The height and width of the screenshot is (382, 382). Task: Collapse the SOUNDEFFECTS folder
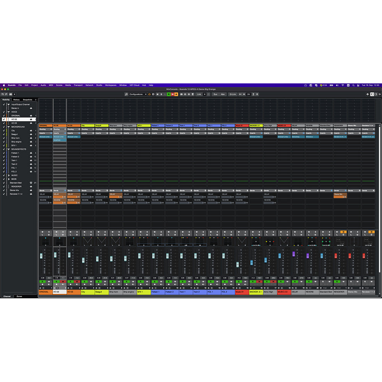point(9,149)
